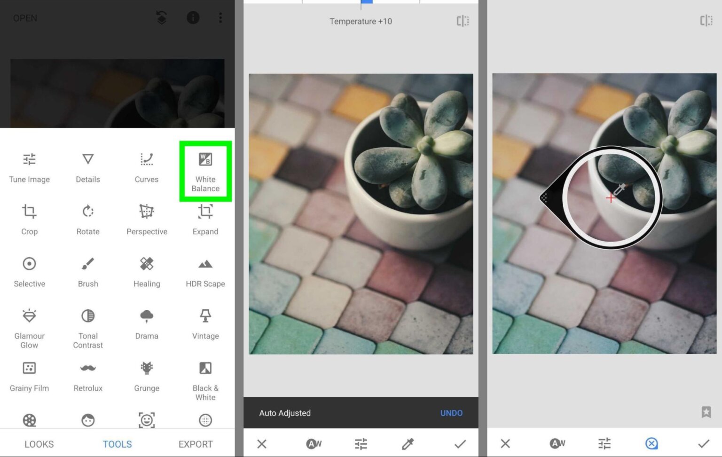The height and width of the screenshot is (457, 722).
Task: Select the Selective adjustment tool
Action: [29, 271]
